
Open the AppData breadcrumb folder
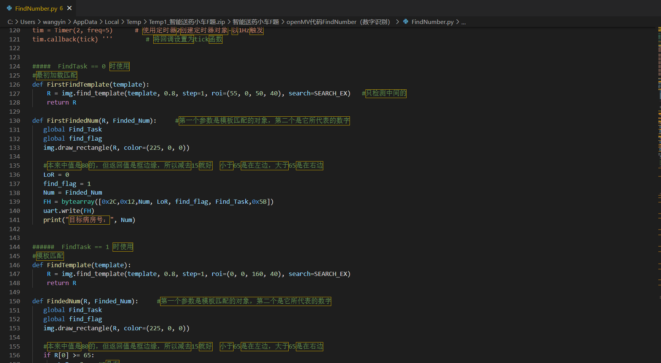point(85,22)
